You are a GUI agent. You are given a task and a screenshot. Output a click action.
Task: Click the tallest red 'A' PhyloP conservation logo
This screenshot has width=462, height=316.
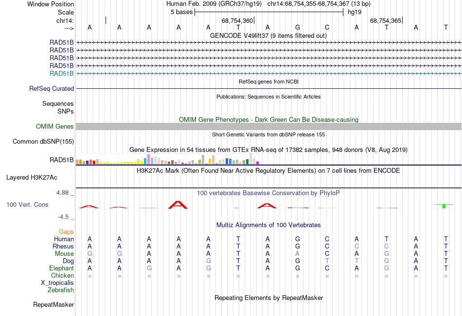coord(178,205)
